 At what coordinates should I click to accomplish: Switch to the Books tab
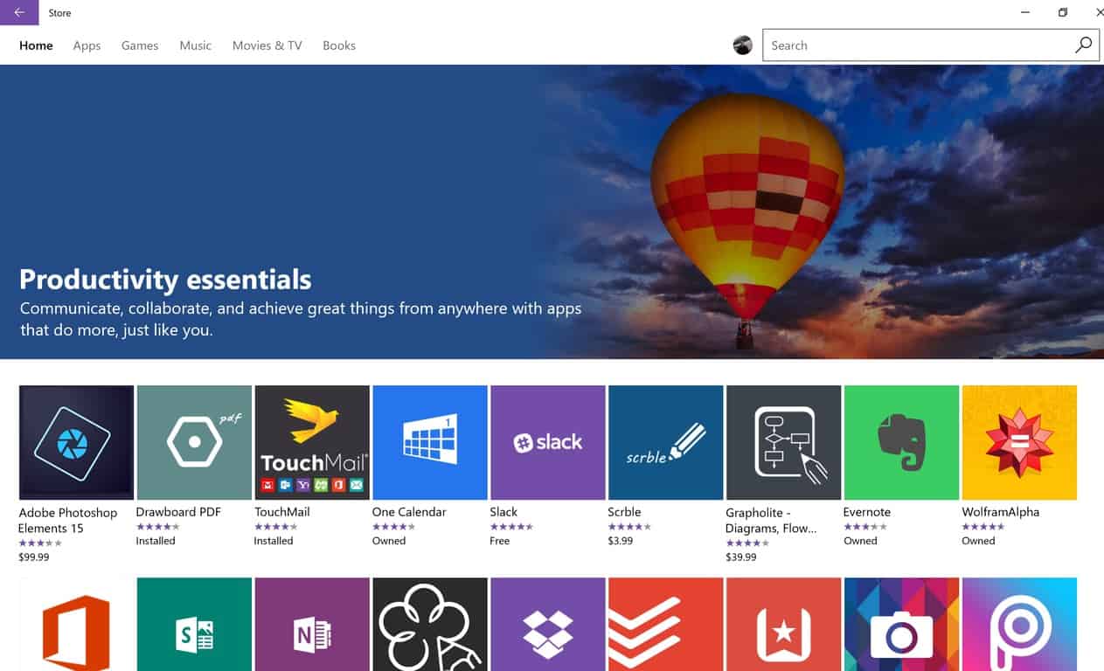coord(339,45)
